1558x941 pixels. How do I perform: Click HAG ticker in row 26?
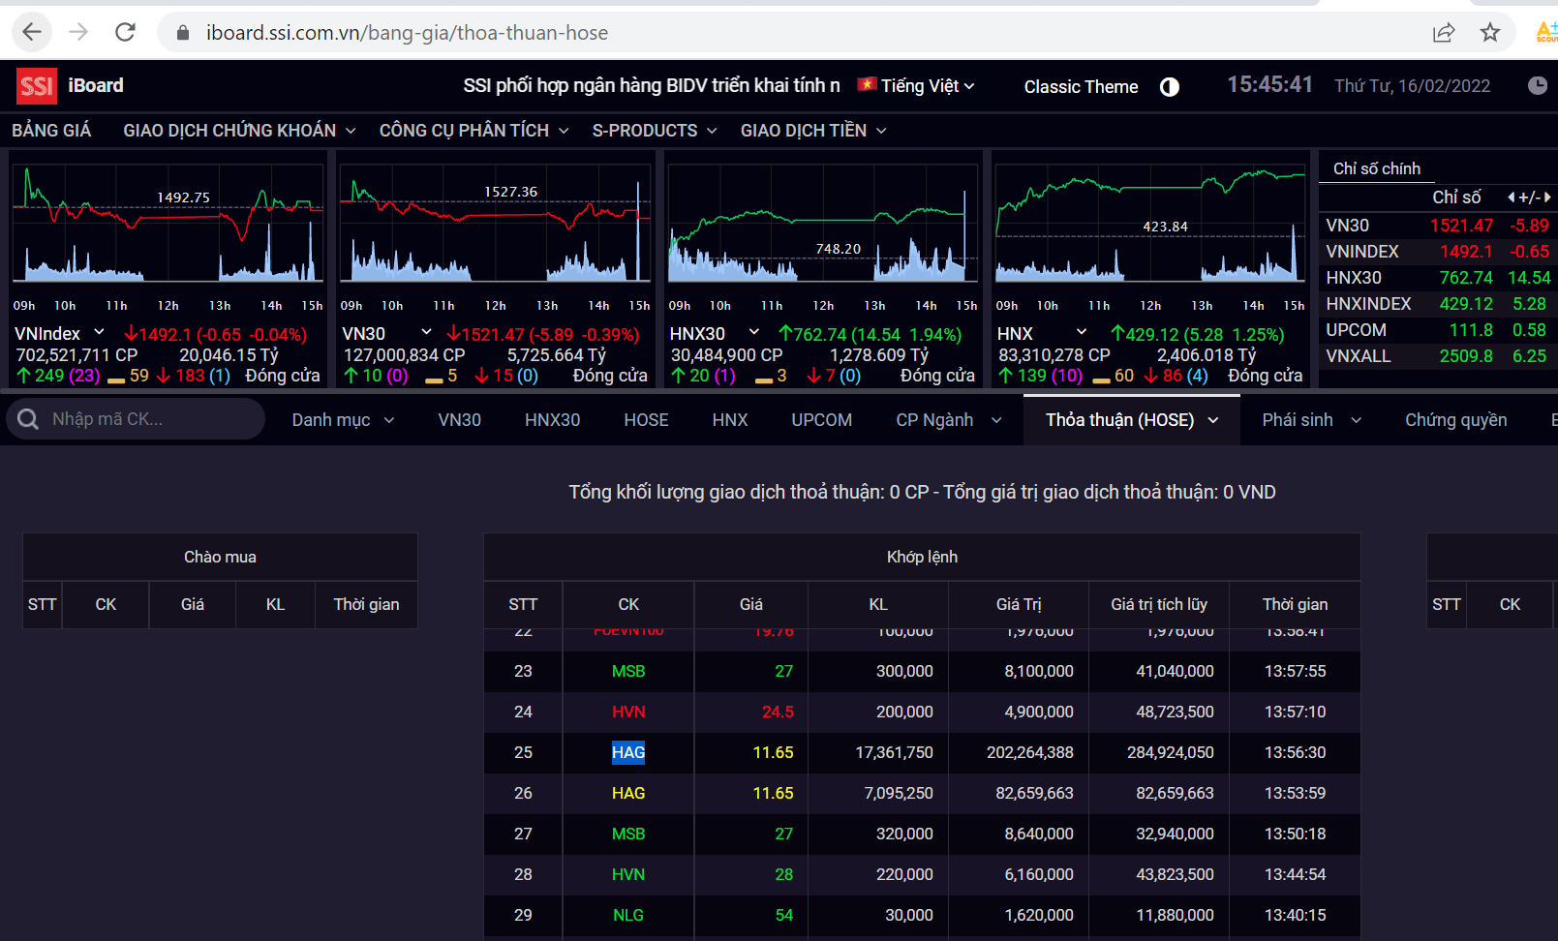pos(628,793)
